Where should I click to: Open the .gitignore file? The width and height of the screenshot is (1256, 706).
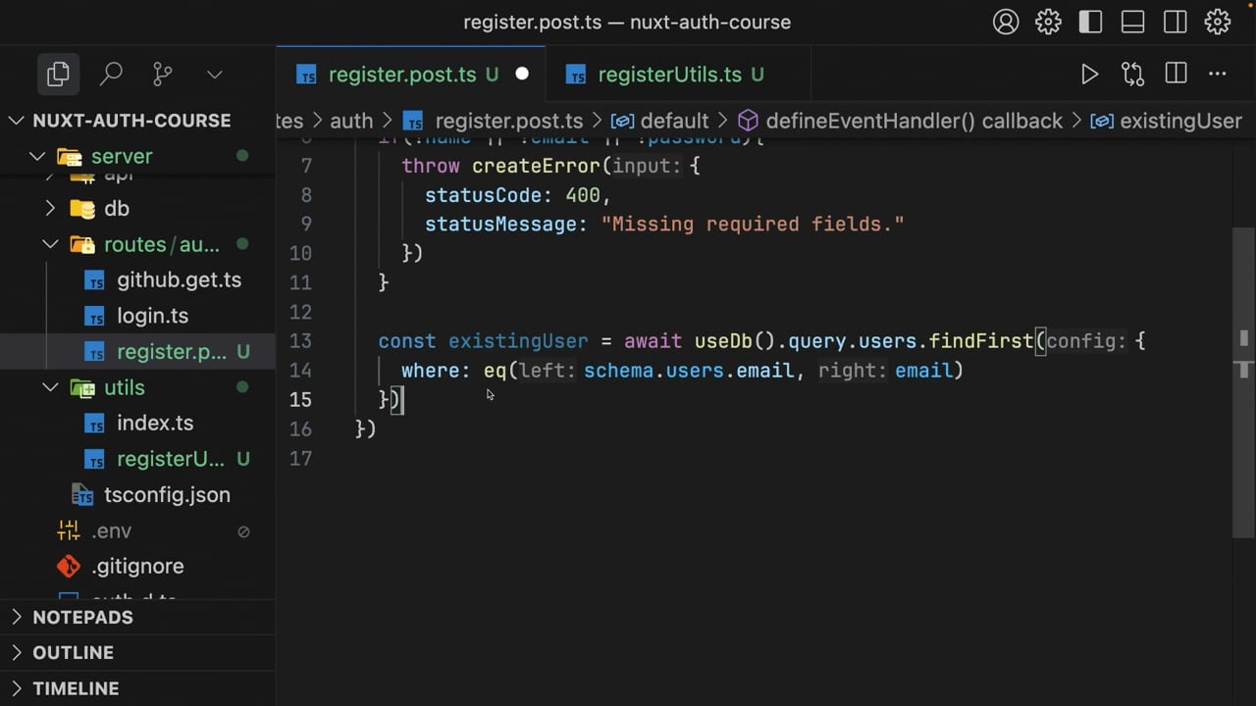pyautogui.click(x=137, y=566)
